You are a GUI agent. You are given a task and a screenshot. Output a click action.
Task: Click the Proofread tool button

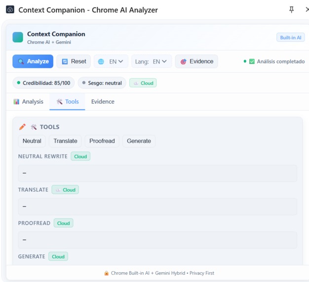click(x=102, y=141)
